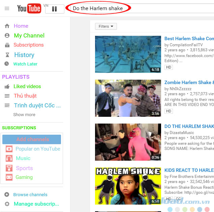Viewport: 214px width, 212px height.
Task: Open Browse channels
Action: (x=30, y=194)
